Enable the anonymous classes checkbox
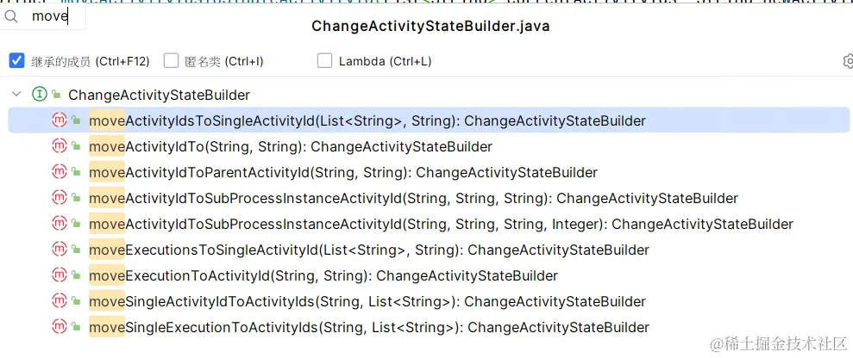Screen dimensions: 853x358 [171, 61]
